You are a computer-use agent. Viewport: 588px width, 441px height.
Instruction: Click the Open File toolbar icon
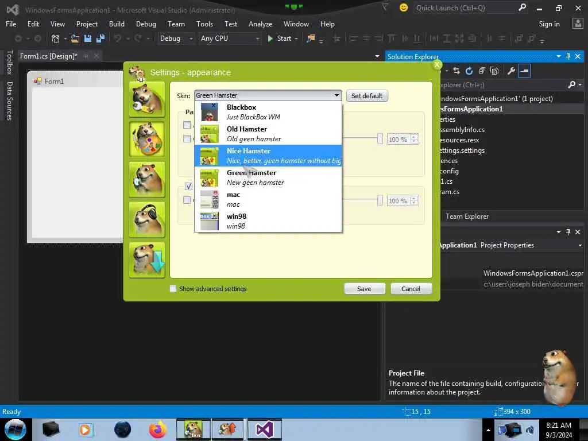click(x=75, y=38)
